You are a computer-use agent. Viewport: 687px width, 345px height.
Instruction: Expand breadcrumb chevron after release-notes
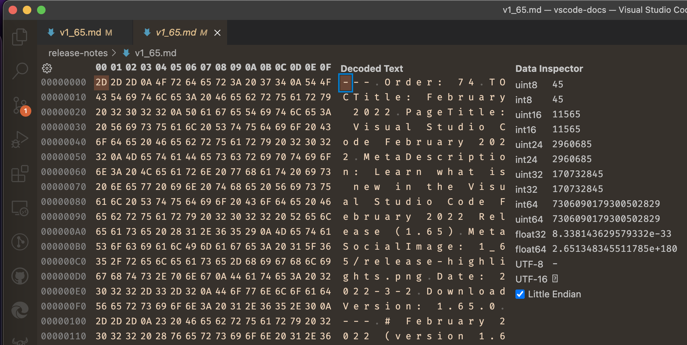[114, 53]
